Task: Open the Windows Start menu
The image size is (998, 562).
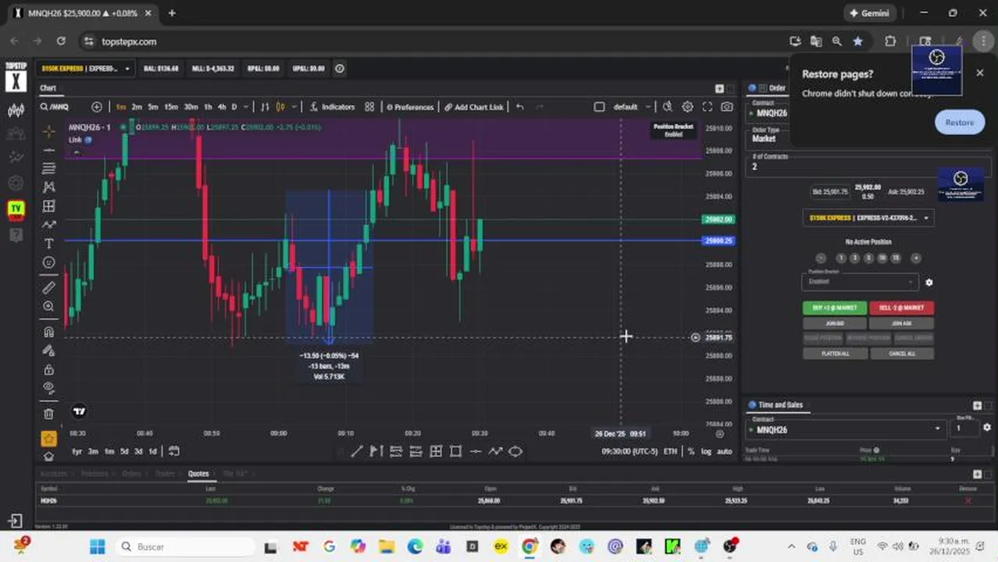Action: coord(97,546)
